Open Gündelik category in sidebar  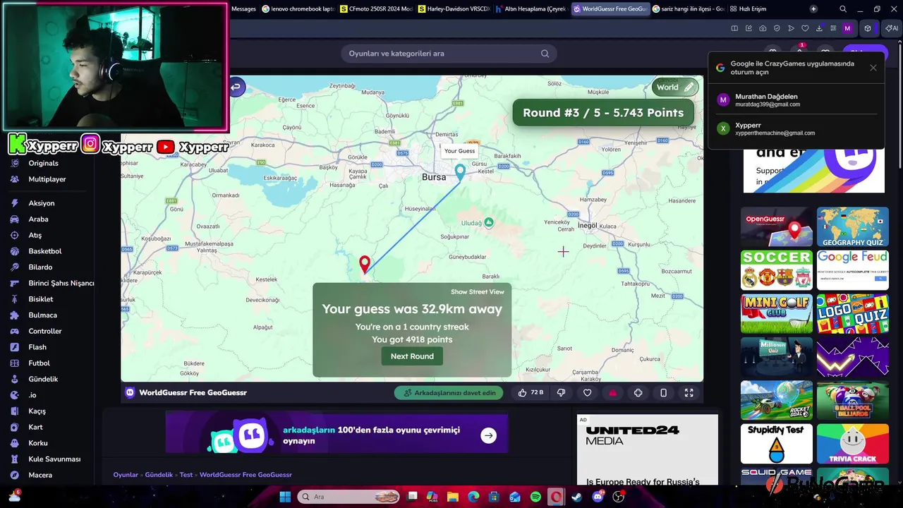click(x=43, y=379)
